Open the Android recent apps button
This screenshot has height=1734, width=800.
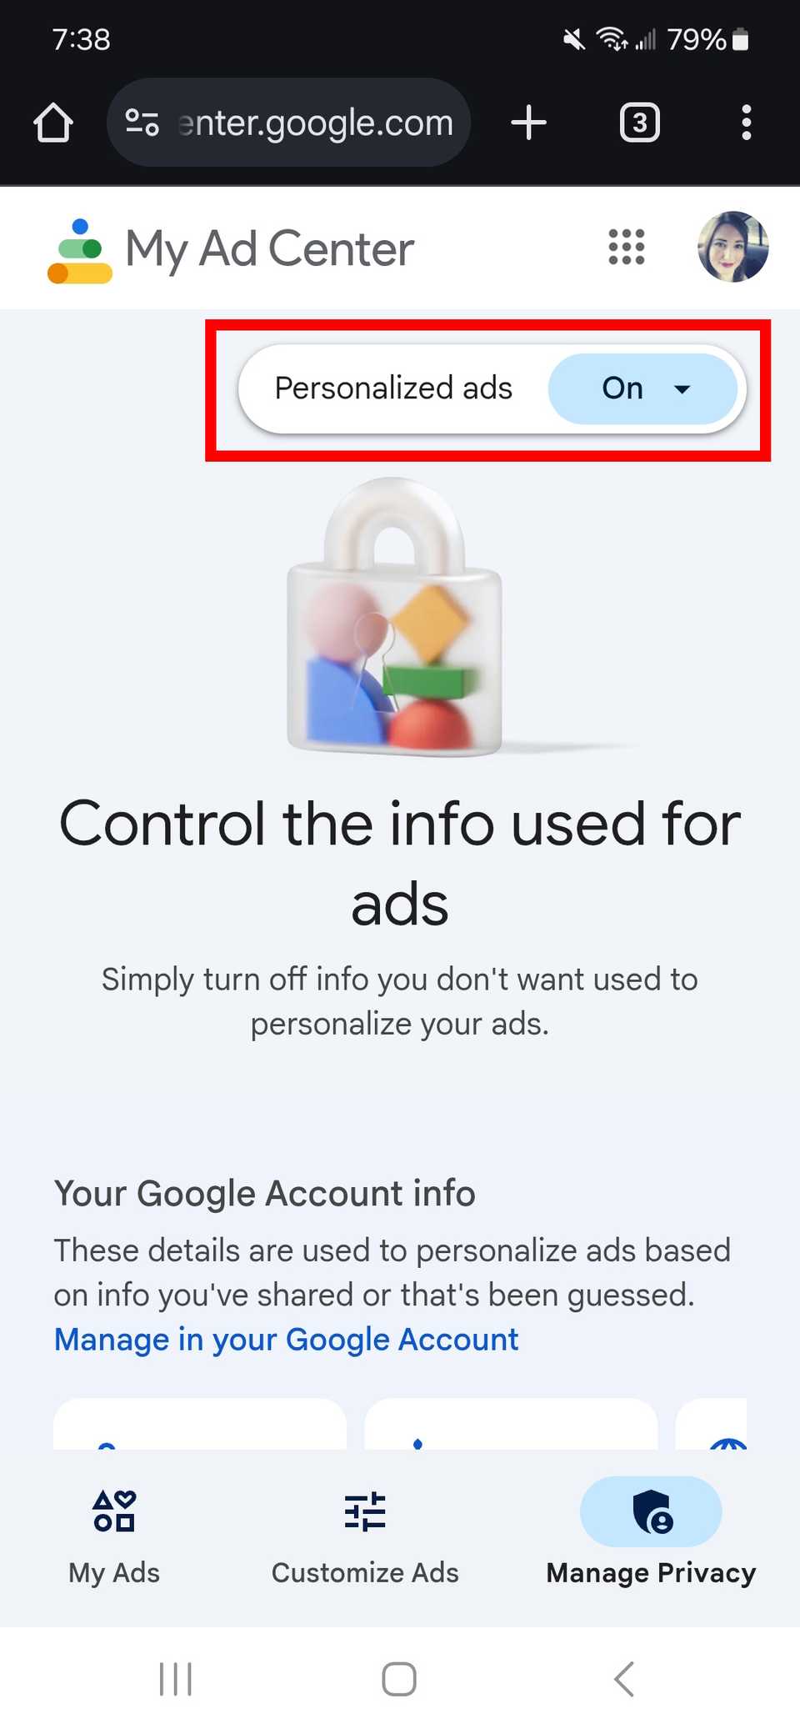pos(176,1679)
